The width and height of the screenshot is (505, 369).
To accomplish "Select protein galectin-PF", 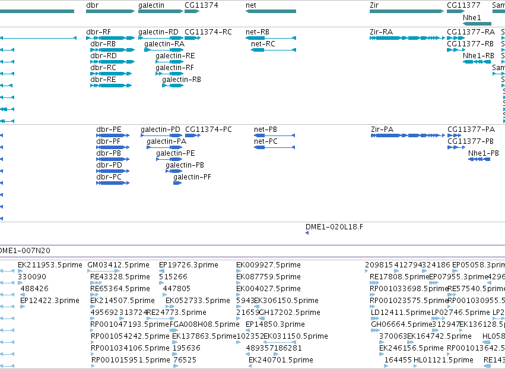I will pyautogui.click(x=177, y=183).
